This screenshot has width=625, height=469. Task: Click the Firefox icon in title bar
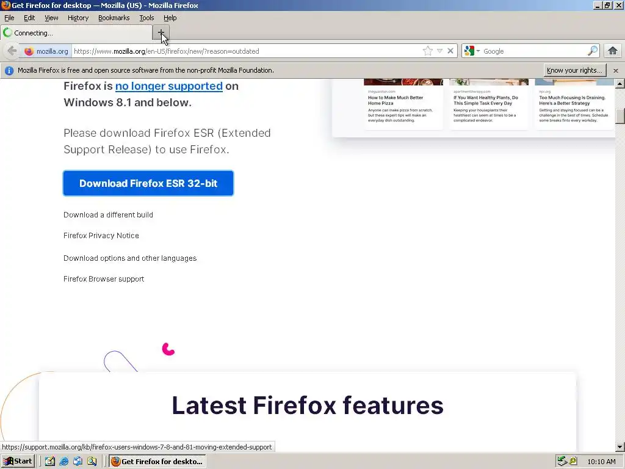tap(5, 5)
